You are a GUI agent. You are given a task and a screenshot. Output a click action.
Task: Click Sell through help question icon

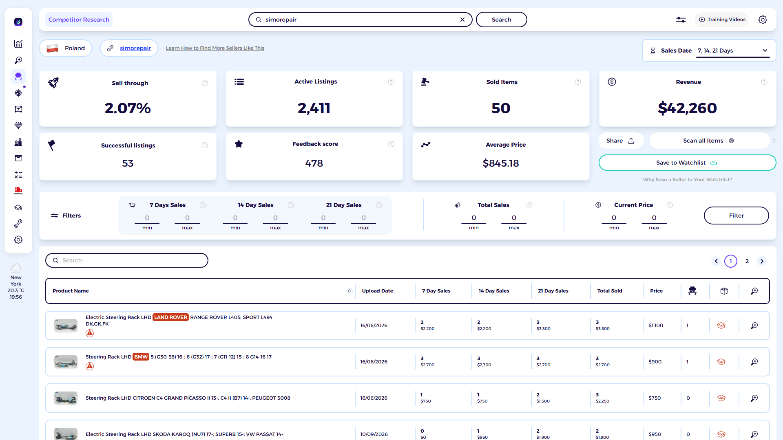coord(205,83)
